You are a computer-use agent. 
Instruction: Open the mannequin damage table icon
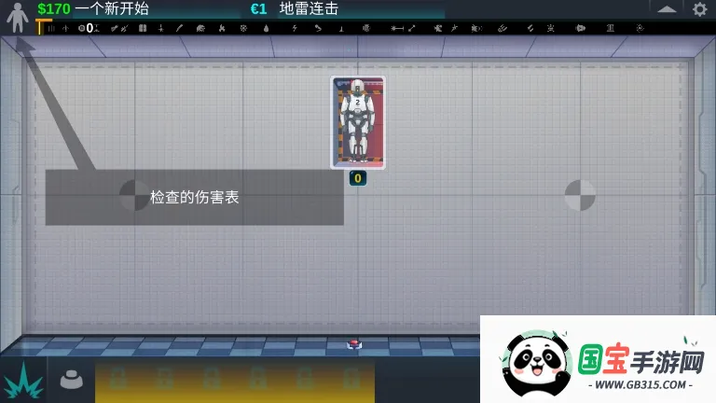tap(18, 18)
